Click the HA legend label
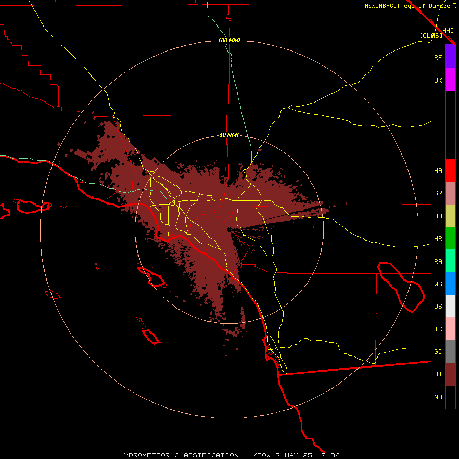The width and height of the screenshot is (459, 459). (438, 171)
